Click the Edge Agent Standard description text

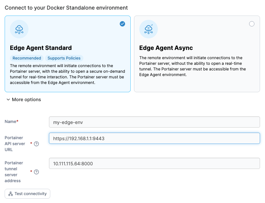(x=67, y=74)
